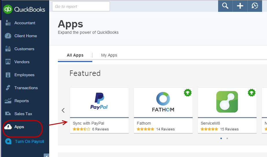Open the search magnifier icon
The image size is (267, 157).
[225, 6]
